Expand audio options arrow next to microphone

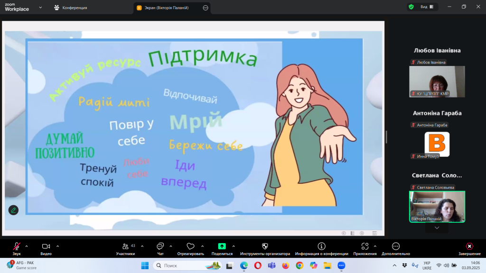point(27,246)
